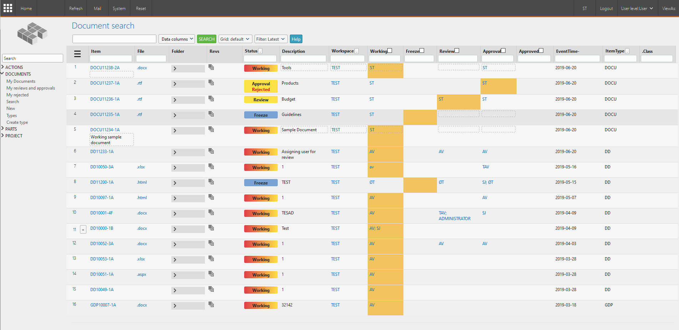The image size is (679, 330).
Task: Open revisions icon for DD10050-3A
Action: pyautogui.click(x=211, y=166)
